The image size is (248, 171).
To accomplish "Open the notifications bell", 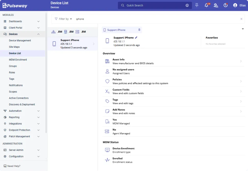I will 206,5.
